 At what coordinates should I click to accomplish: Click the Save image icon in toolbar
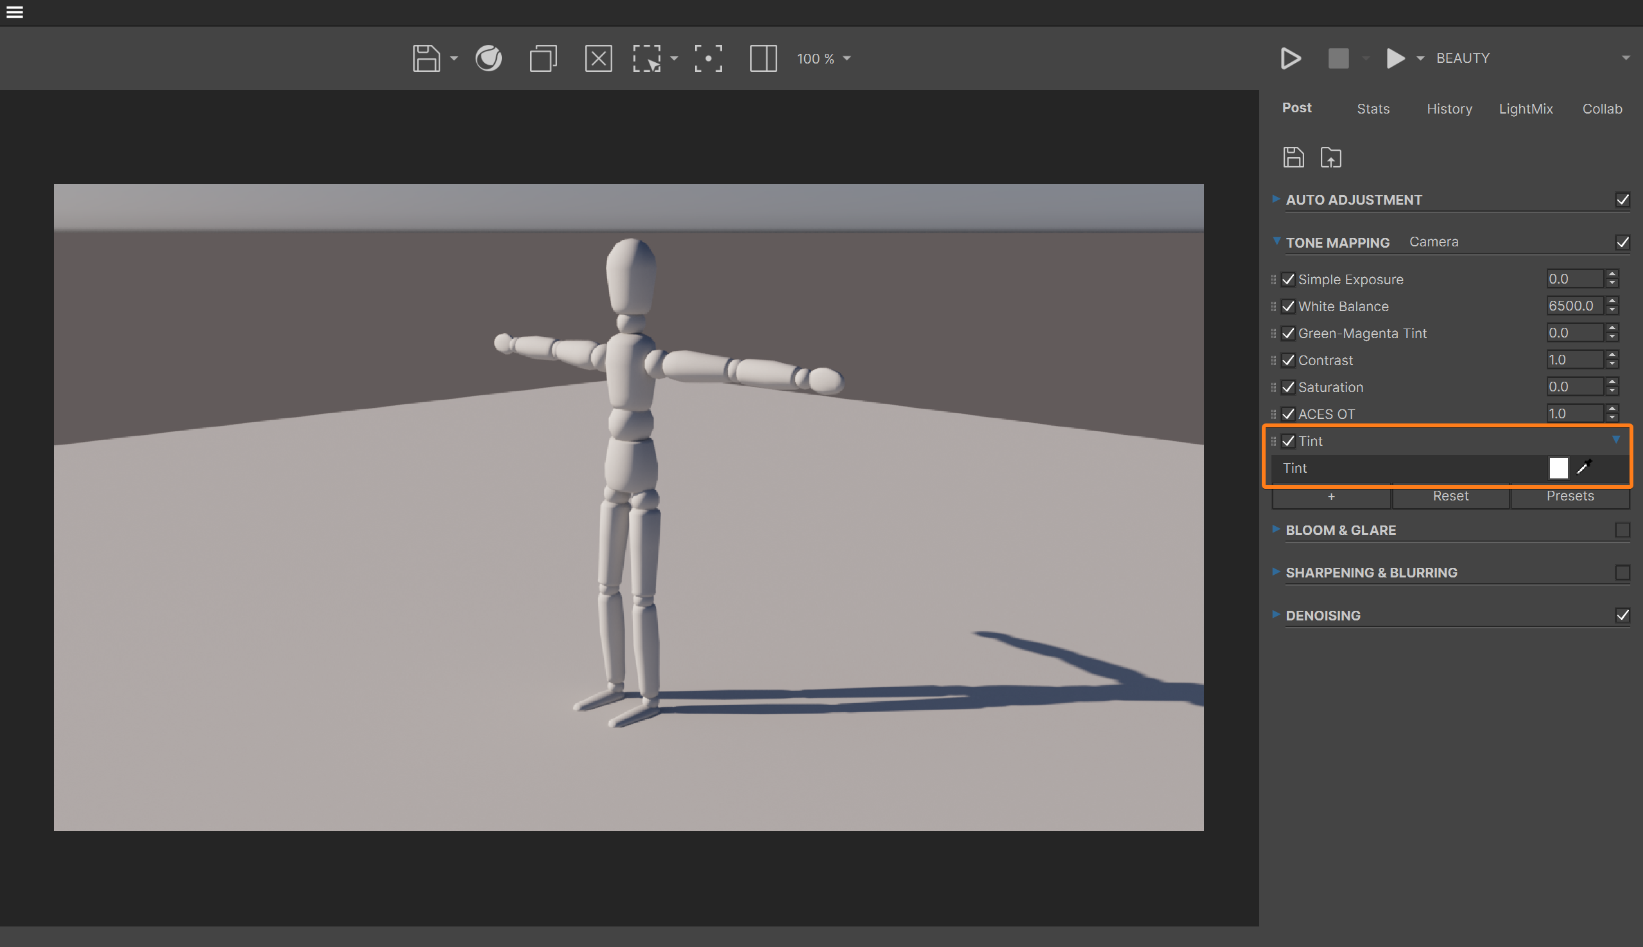pyautogui.click(x=426, y=58)
